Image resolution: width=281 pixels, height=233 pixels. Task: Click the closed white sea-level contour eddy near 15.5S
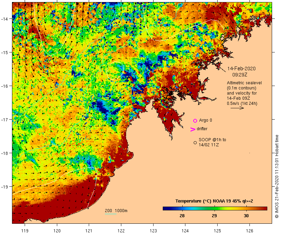[115, 71]
